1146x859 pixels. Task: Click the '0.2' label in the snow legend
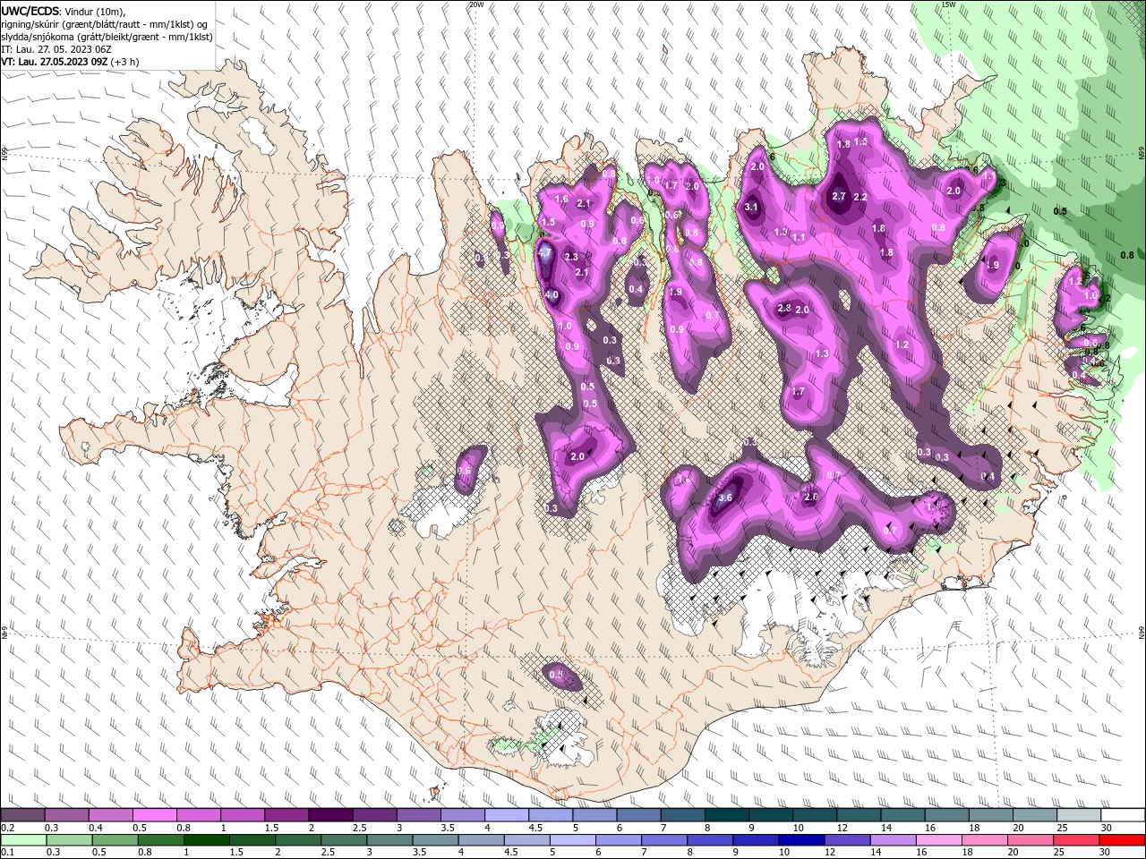click(x=6, y=828)
